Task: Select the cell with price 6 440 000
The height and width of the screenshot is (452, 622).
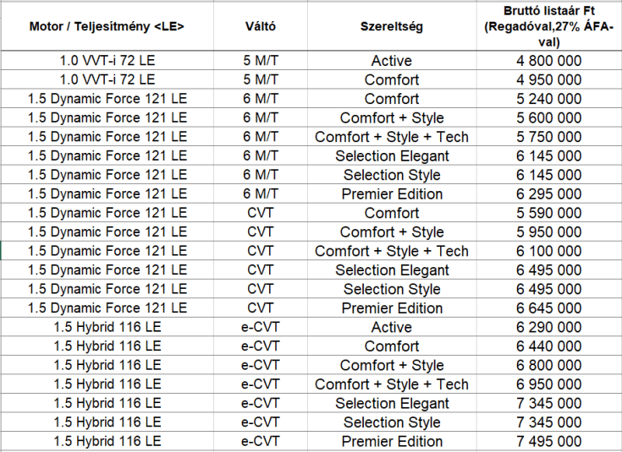Action: coord(549,346)
